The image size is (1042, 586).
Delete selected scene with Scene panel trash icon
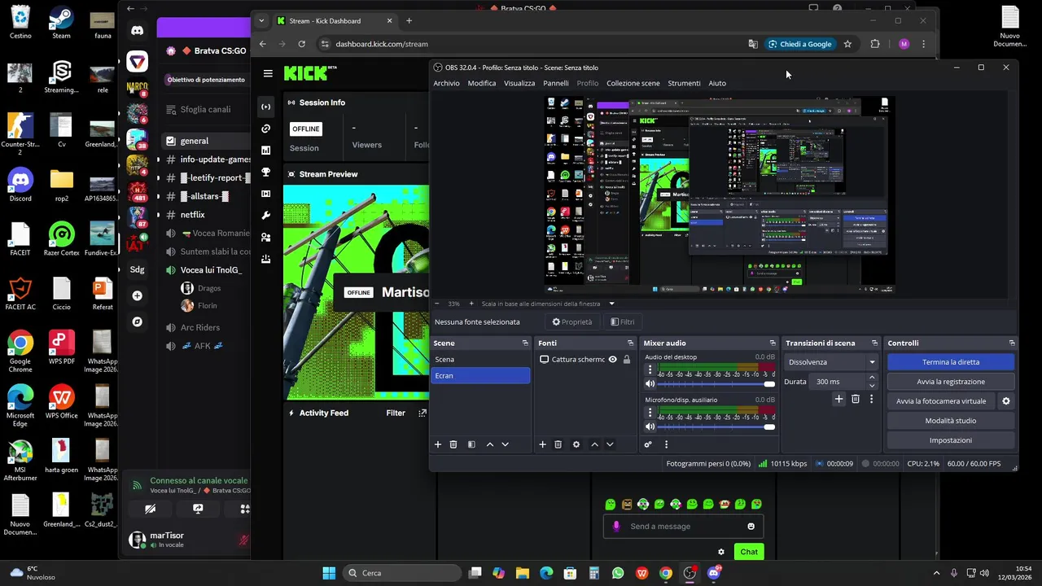pyautogui.click(x=453, y=444)
